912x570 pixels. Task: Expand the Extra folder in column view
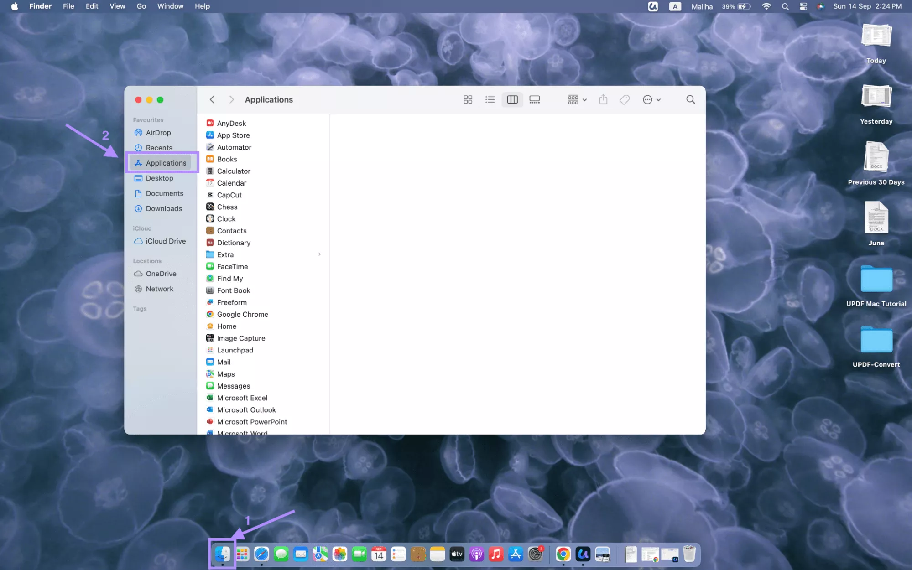click(319, 254)
